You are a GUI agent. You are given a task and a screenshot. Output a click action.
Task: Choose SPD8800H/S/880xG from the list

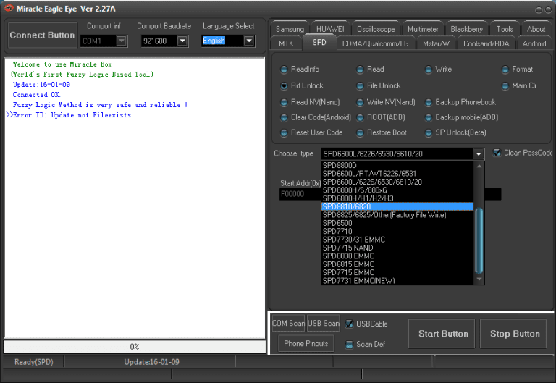coord(397,190)
